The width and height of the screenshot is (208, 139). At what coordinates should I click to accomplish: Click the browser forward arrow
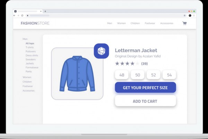(18, 16)
